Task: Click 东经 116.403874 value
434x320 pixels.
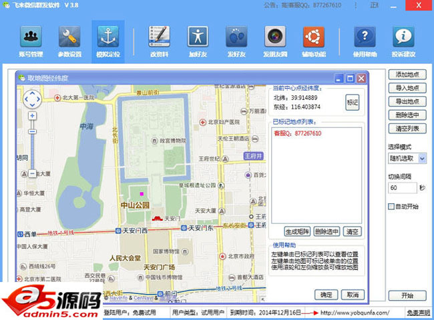Action: click(305, 107)
